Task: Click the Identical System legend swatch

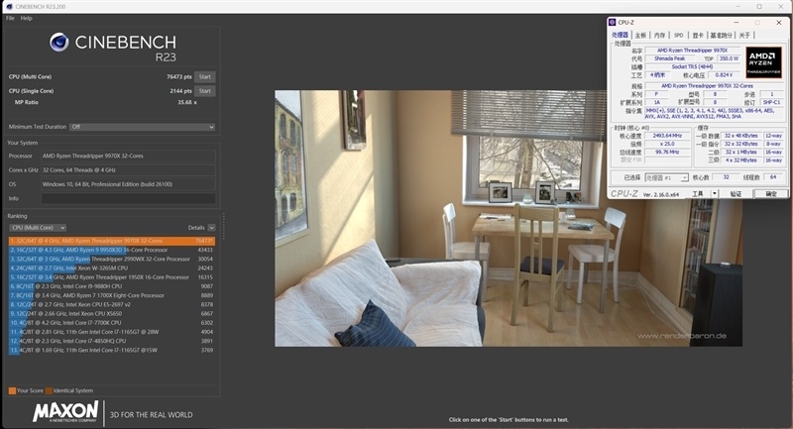Action: coord(47,390)
